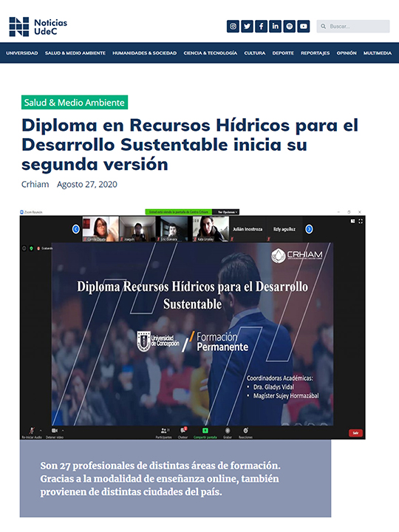Focus the Buscar search field
Image resolution: width=399 pixels, height=532 pixels.
pyautogui.click(x=353, y=26)
